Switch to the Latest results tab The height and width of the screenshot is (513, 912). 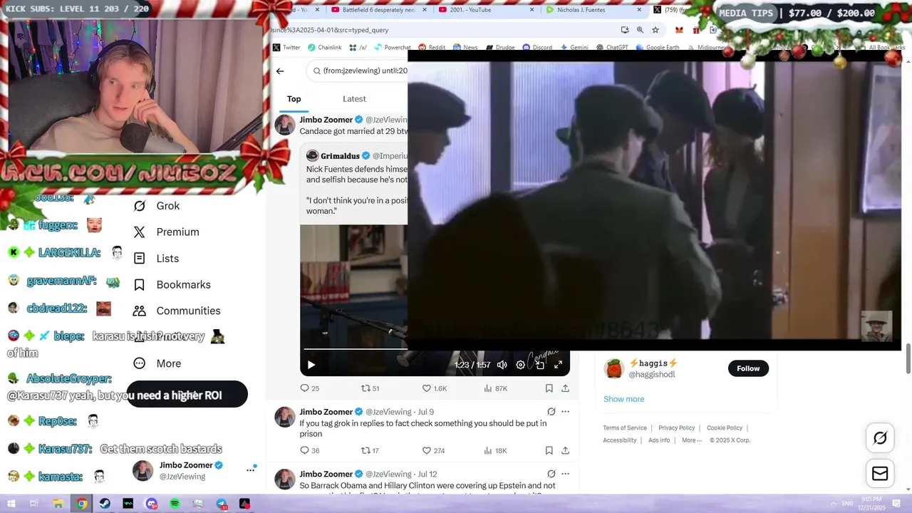(x=354, y=99)
